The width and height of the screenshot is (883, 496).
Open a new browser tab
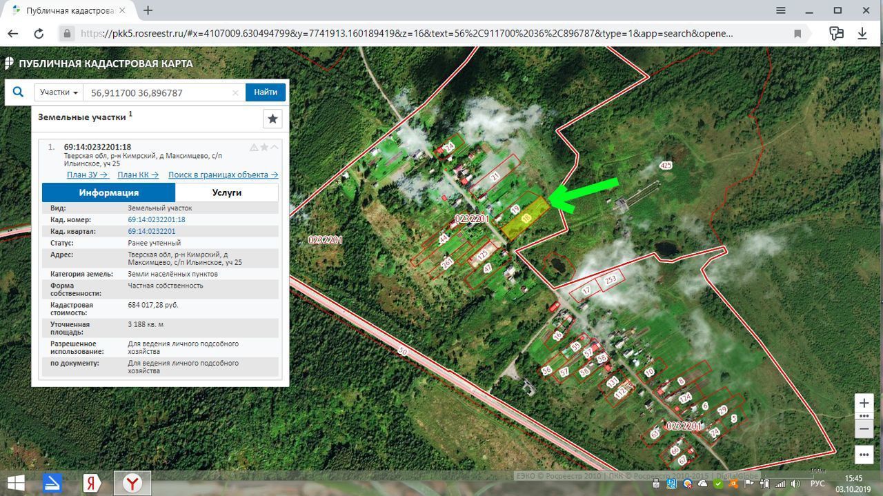(148, 10)
